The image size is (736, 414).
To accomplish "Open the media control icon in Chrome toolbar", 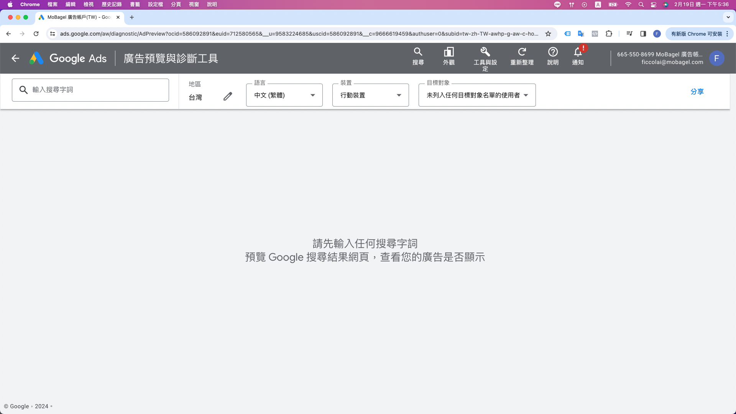I will click(x=629, y=34).
